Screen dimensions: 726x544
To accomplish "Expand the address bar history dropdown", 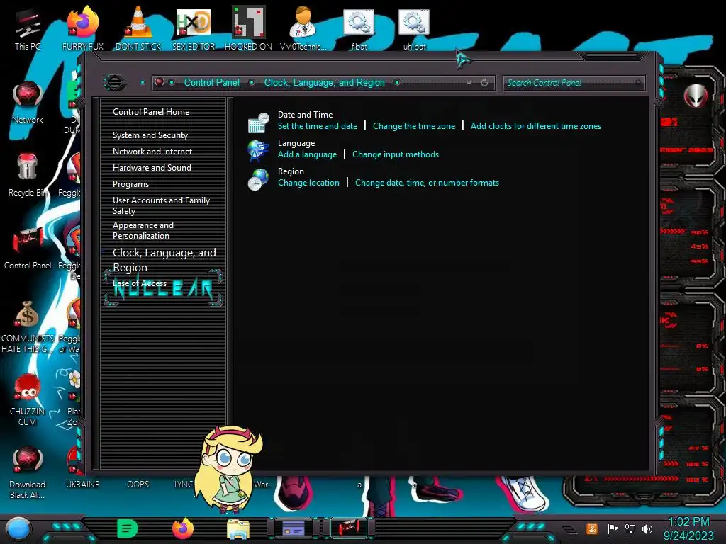I will 469,83.
